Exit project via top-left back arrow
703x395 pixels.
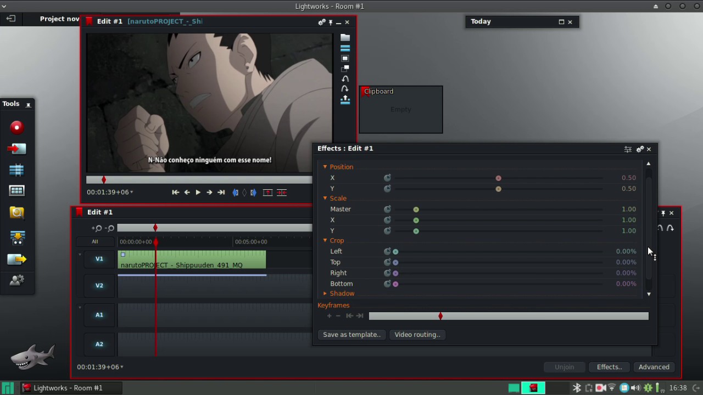(10, 19)
